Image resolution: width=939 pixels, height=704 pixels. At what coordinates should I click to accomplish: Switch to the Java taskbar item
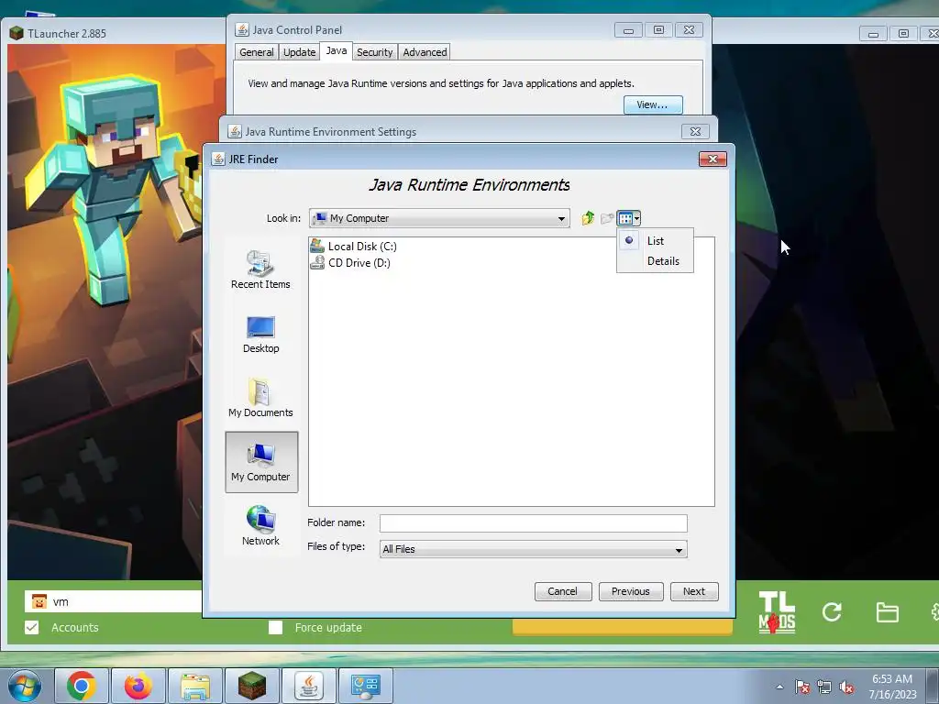pos(309,686)
